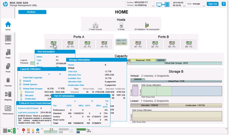Viewport: 229px width, 135px height.
Task: Click the Sign Out button
Action: coord(213,4)
